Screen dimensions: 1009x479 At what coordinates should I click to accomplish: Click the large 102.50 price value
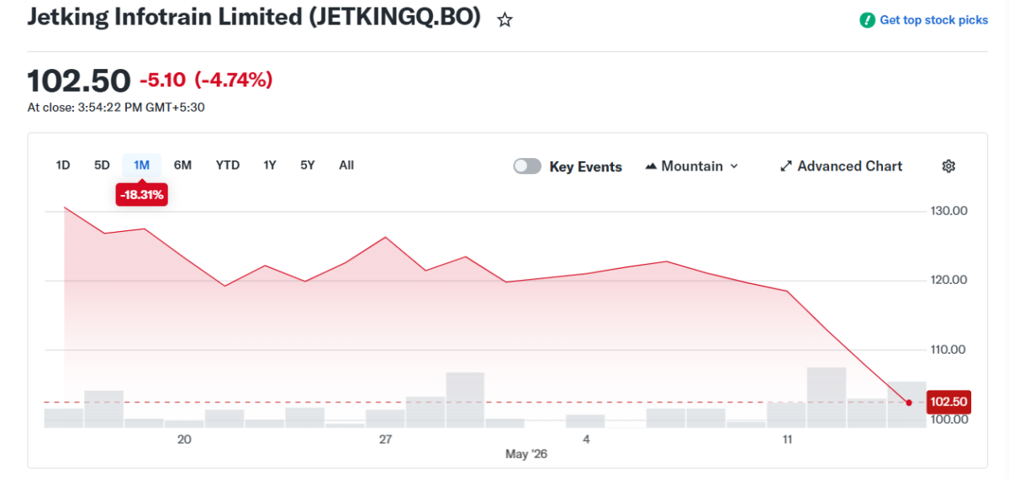pyautogui.click(x=79, y=81)
